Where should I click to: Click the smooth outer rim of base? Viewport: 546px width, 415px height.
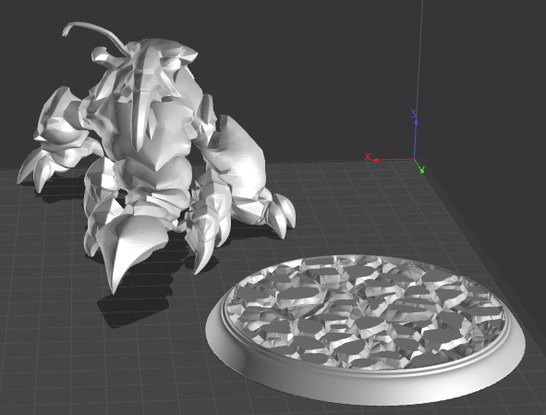[x=366, y=386]
